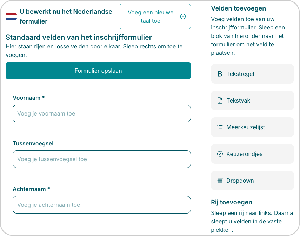Click the plus circle icon for new language

pos(183,17)
